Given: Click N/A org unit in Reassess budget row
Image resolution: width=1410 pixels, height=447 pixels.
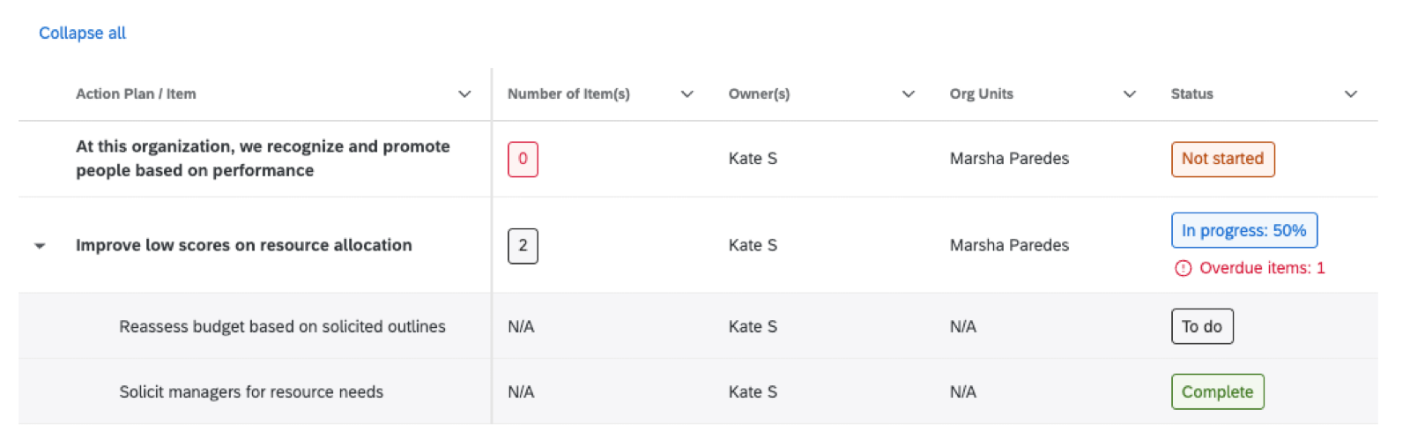Looking at the screenshot, I should pos(963,326).
